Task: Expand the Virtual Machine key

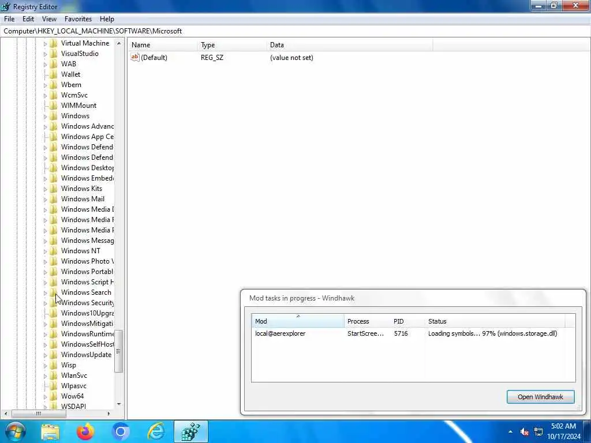Action: tap(45, 44)
